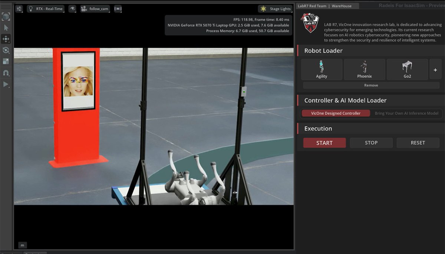Click the NVIDIA GeForce RTX 5070 GPU text
The width and height of the screenshot is (445, 254).
click(228, 25)
